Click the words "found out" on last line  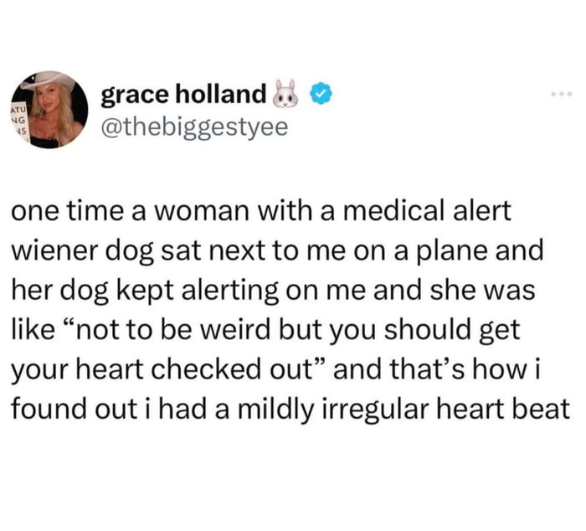click(66, 408)
